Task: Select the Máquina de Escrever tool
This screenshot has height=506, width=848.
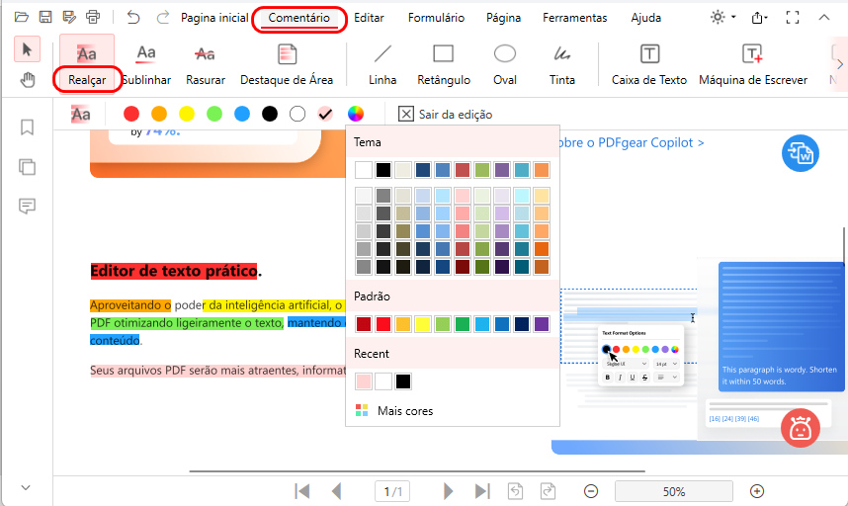Action: (753, 65)
